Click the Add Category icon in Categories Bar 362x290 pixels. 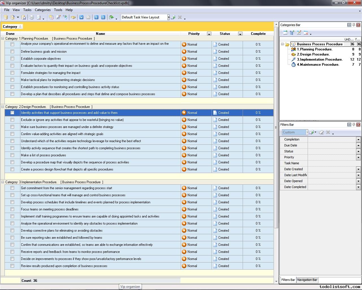(285, 33)
